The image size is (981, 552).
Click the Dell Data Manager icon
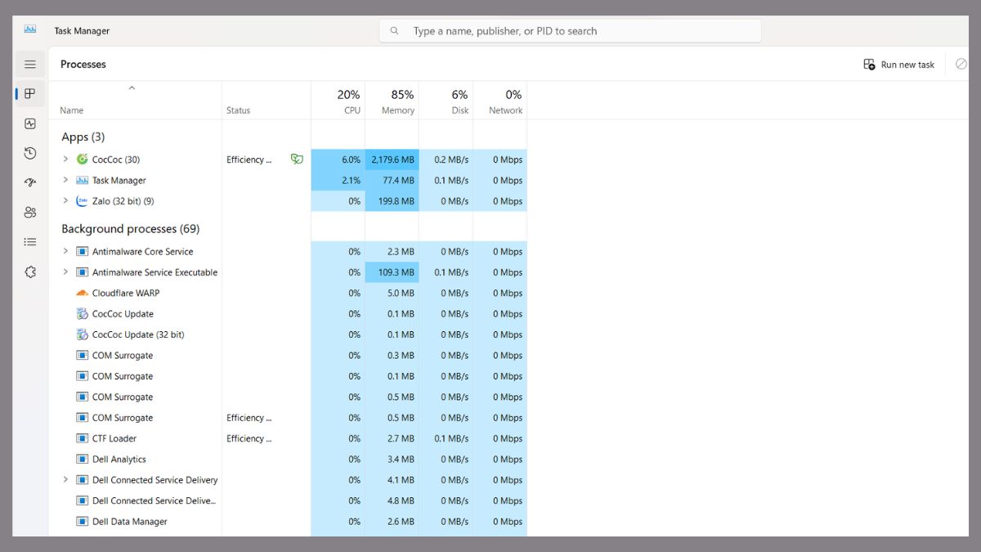[82, 521]
